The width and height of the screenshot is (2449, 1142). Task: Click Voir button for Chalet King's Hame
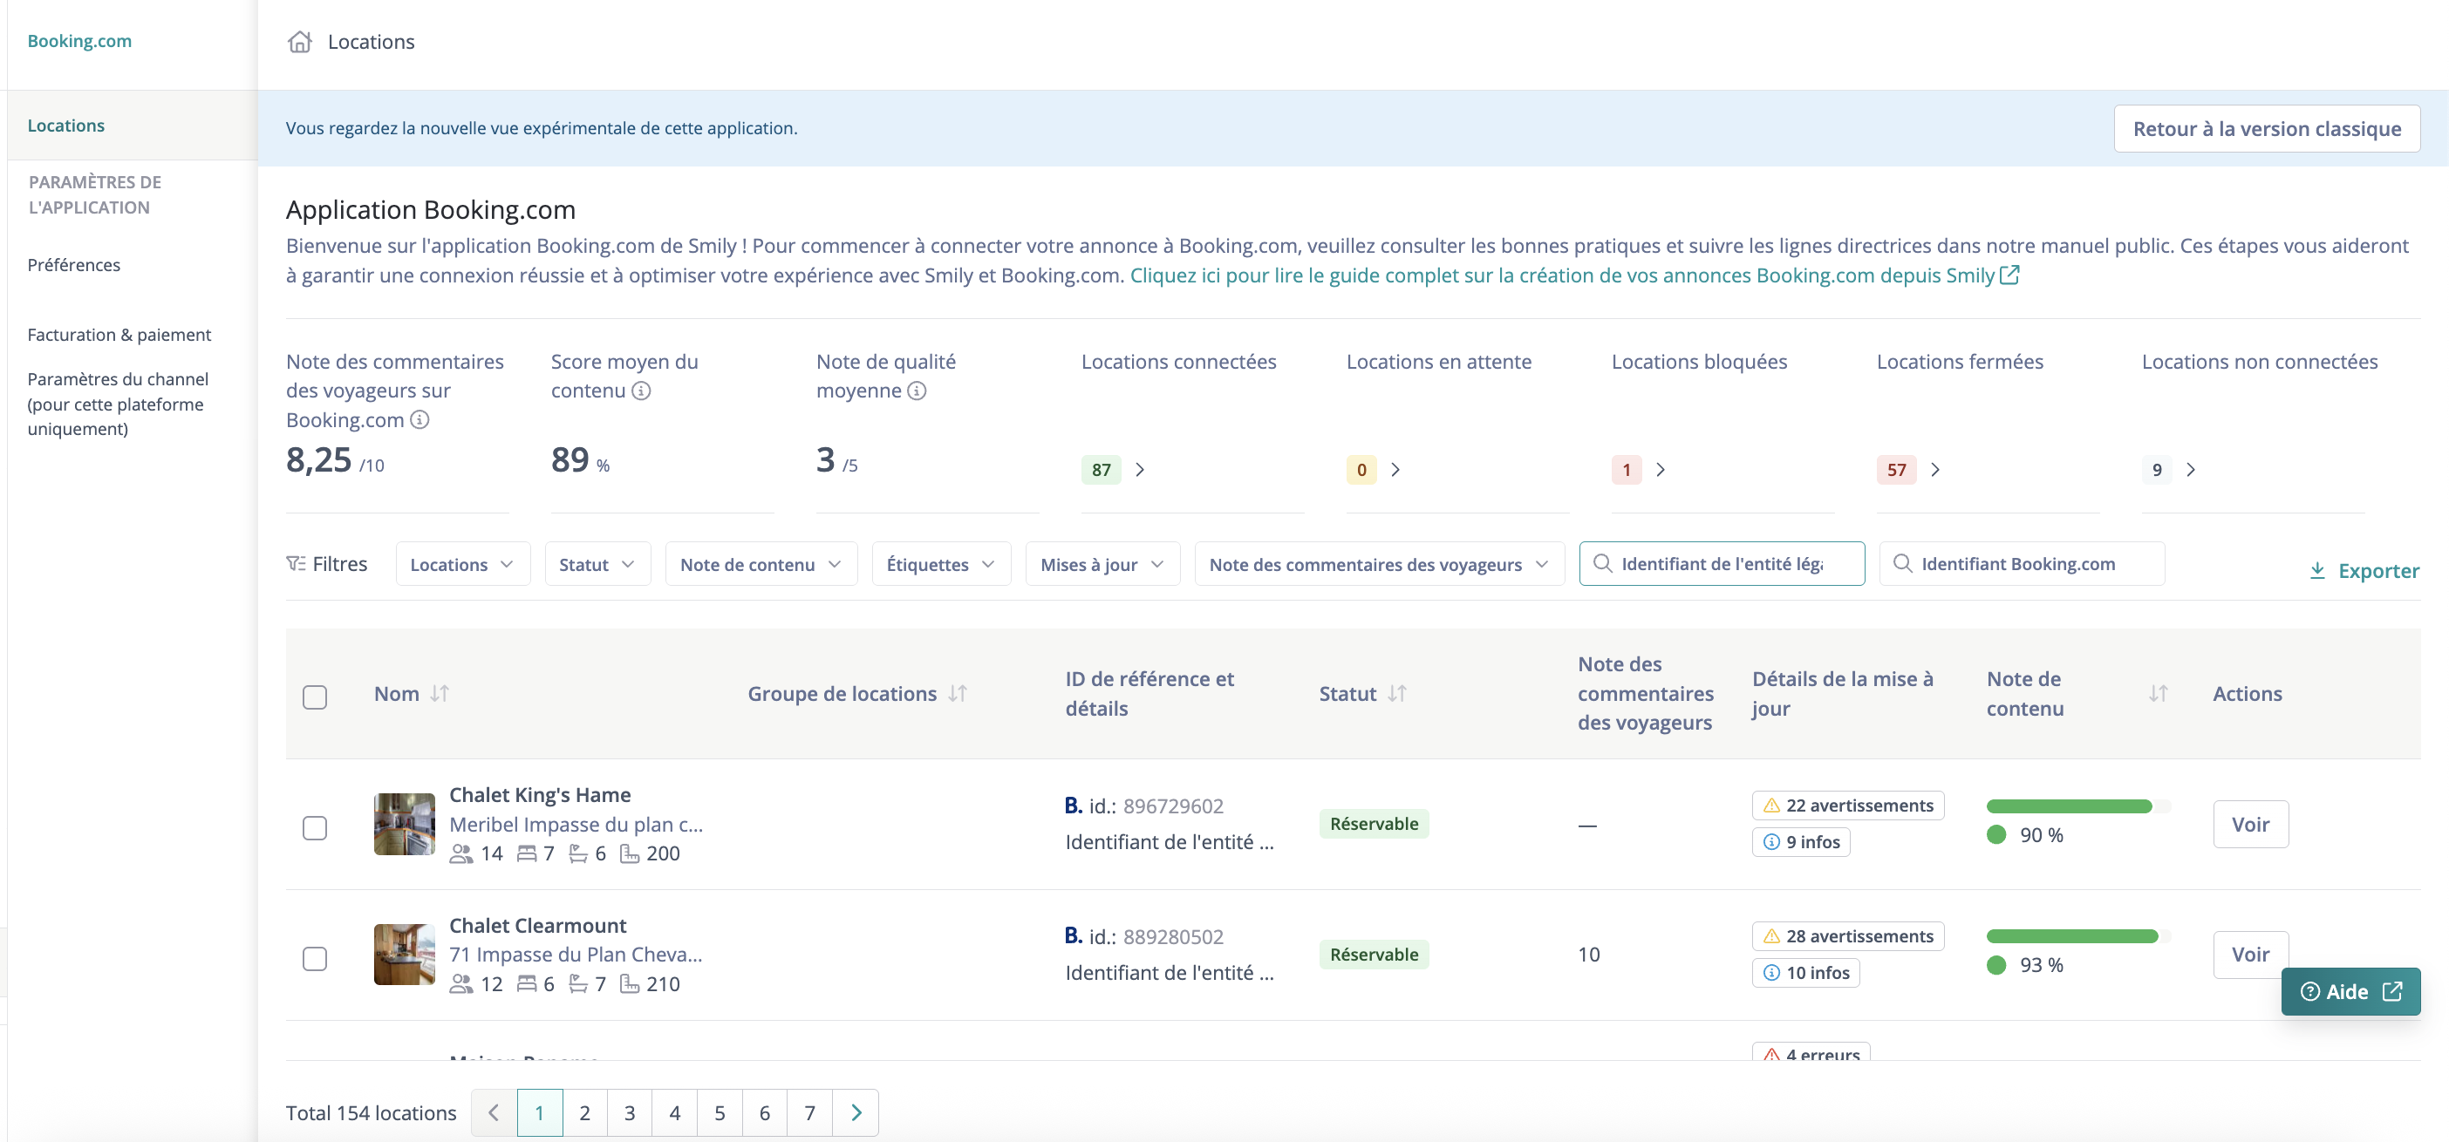2249,824
